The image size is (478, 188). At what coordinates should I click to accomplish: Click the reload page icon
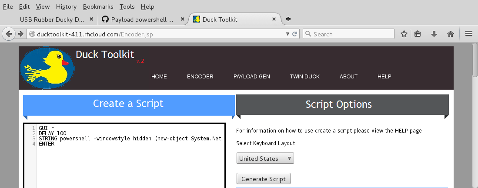(294, 34)
